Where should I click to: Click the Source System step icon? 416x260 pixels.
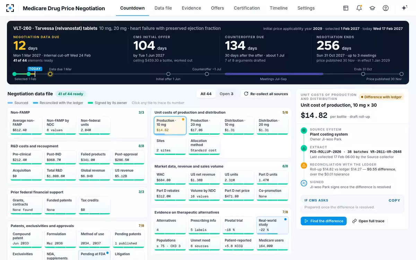304,130
